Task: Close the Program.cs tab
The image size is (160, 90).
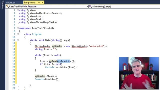Action: pos(42,2)
